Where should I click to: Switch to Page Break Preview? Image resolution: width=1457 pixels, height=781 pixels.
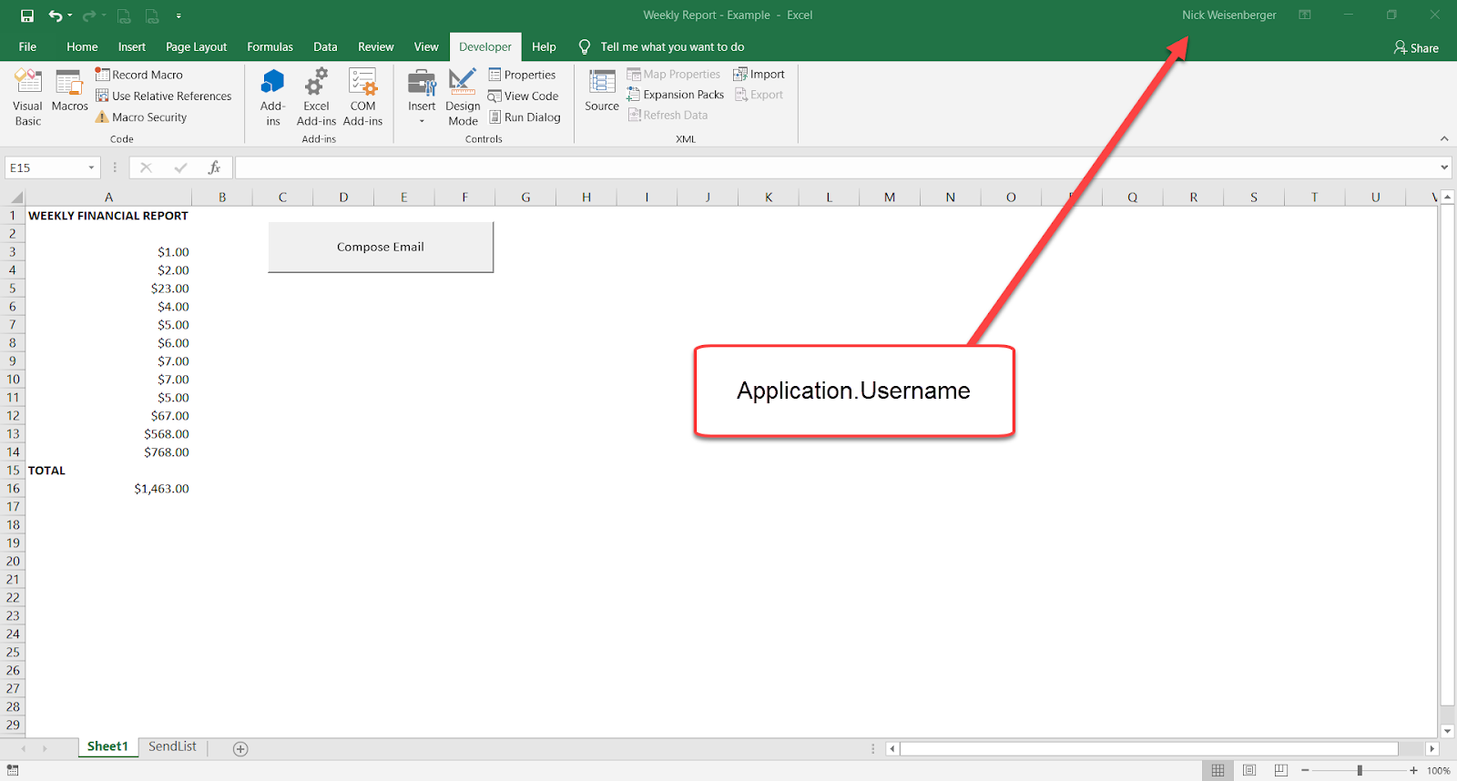tap(1281, 770)
